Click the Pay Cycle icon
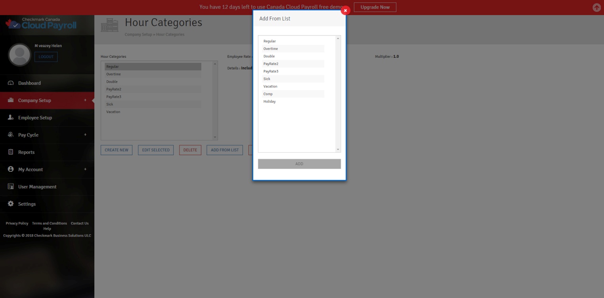 click(x=11, y=135)
